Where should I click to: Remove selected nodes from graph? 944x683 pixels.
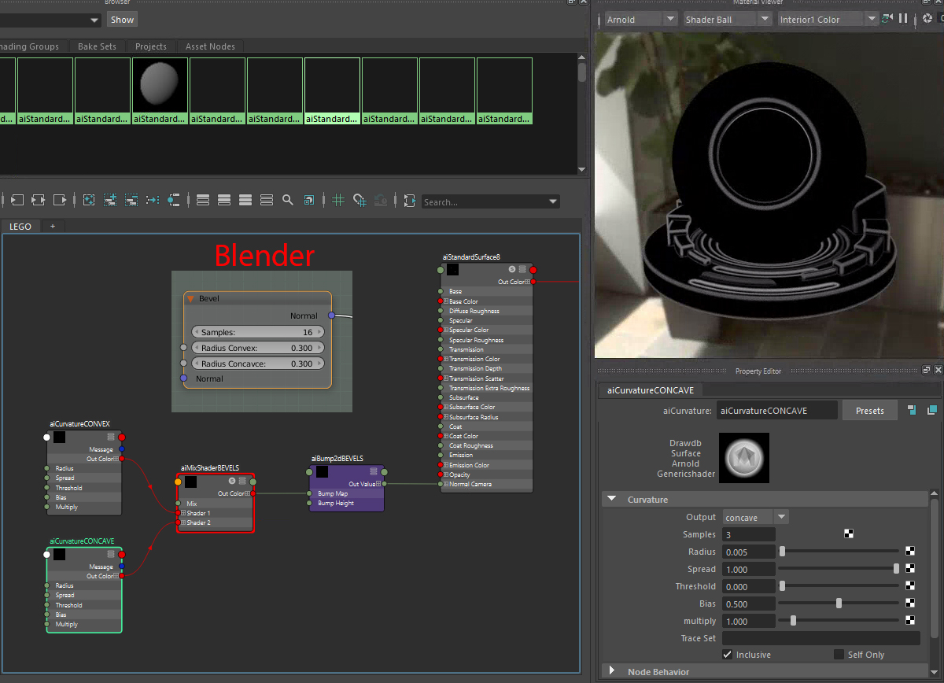(131, 200)
